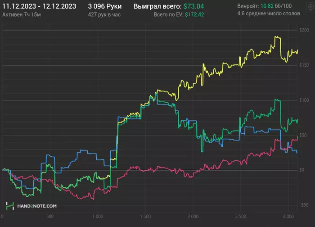Click the -$50 y-axis label
The height and width of the screenshot is (227, 315).
pos(304,205)
